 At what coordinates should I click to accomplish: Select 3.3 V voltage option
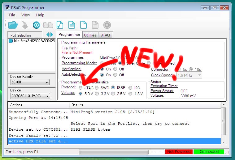click(x=97, y=94)
